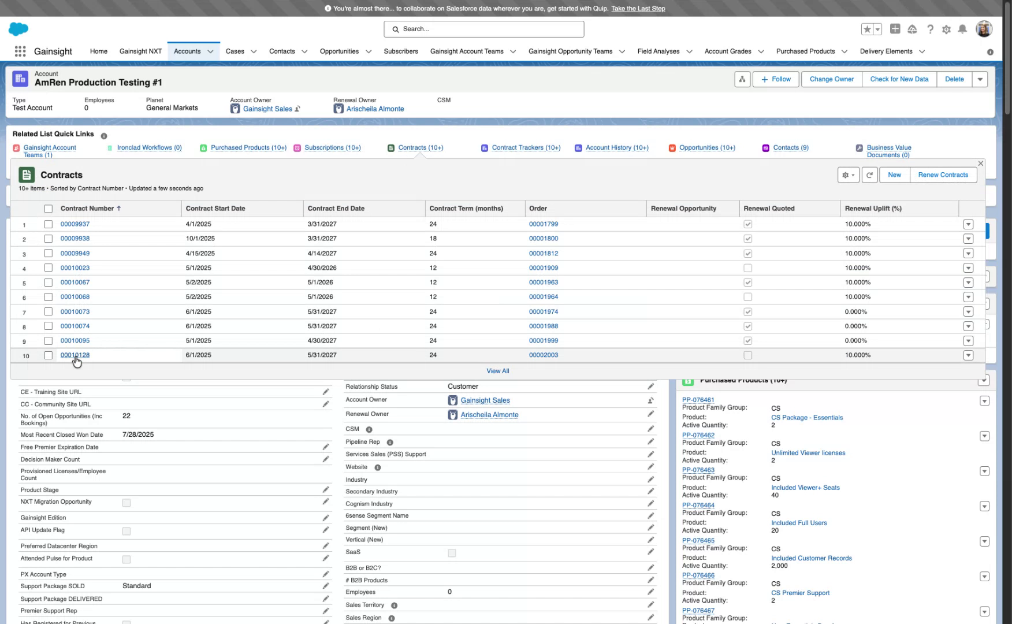1012x624 pixels.
Task: Click the Renew Contracts button
Action: click(x=943, y=174)
